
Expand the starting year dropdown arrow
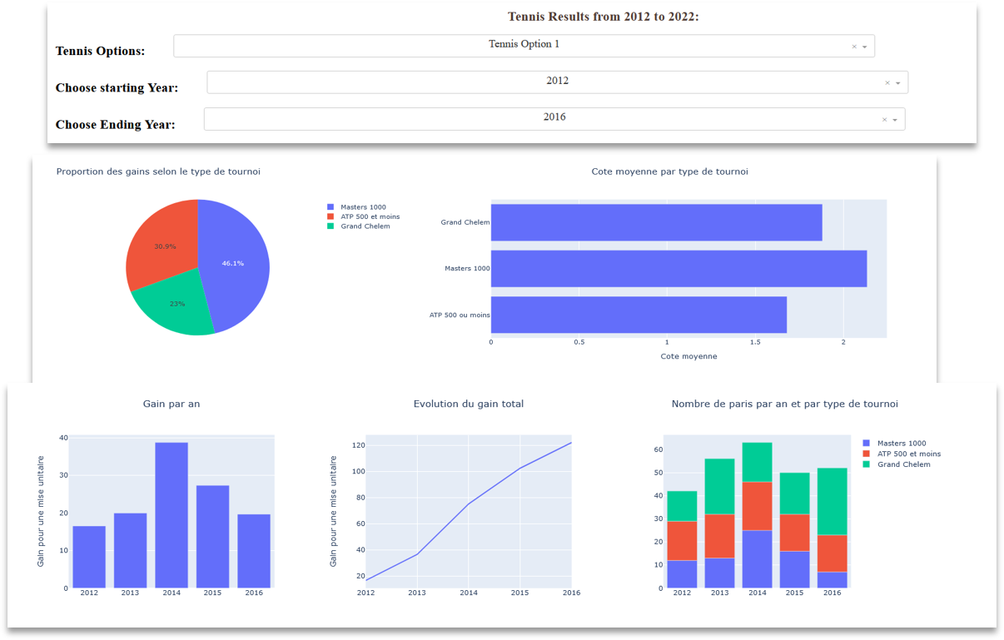point(898,83)
